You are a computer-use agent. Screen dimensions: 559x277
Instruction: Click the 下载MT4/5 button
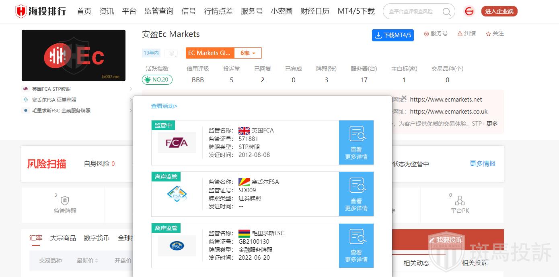393,35
